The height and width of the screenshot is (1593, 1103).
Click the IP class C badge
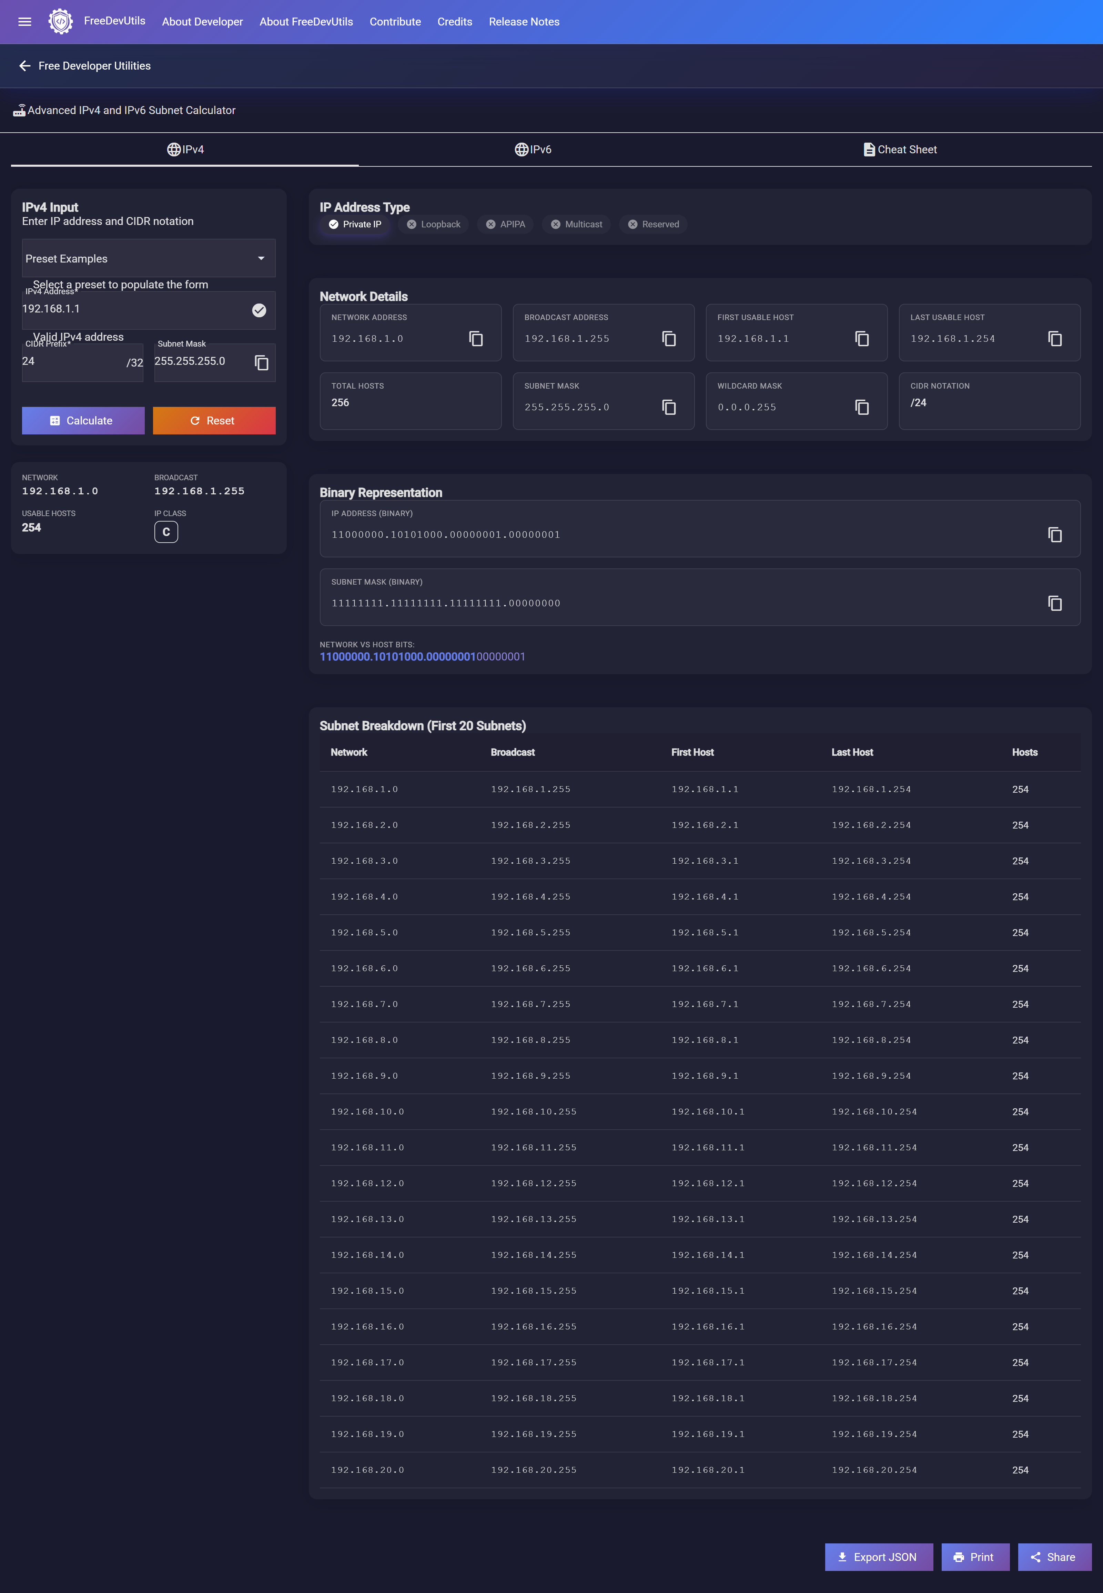click(166, 532)
